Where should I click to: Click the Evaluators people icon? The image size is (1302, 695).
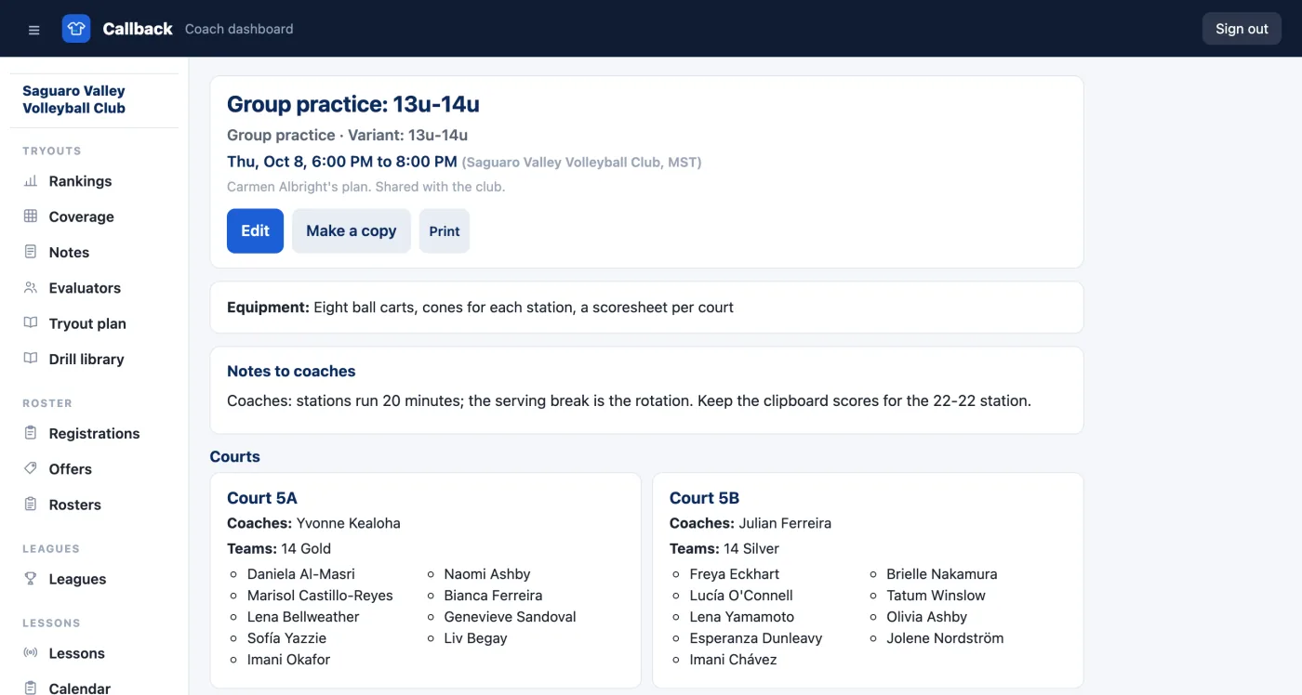click(x=31, y=288)
